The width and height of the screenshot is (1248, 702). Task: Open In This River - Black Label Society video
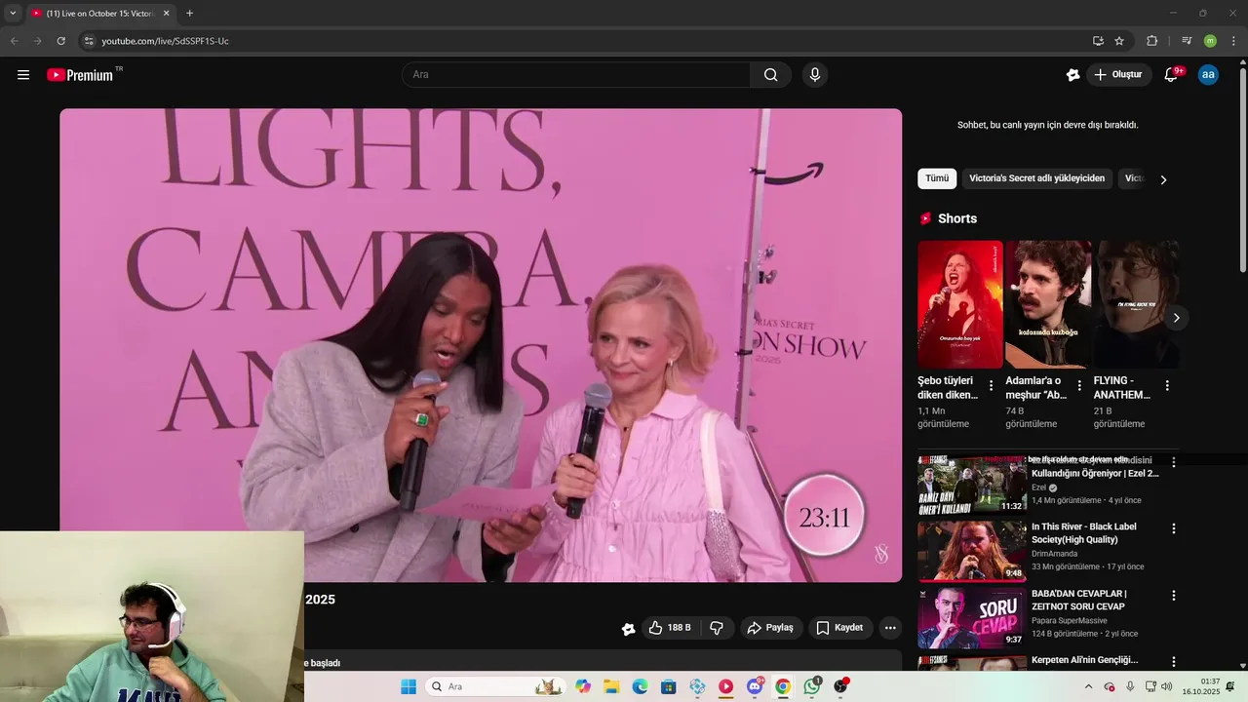coord(1084,533)
